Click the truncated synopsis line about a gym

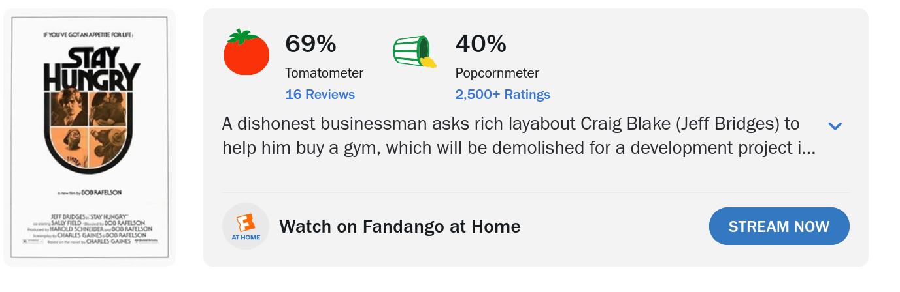coord(518,148)
